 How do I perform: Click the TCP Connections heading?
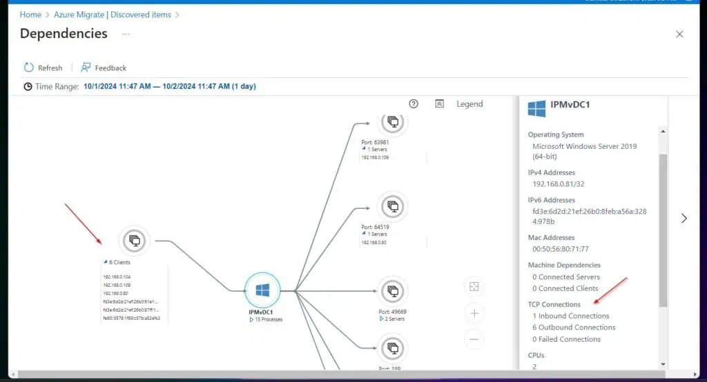[554, 305]
